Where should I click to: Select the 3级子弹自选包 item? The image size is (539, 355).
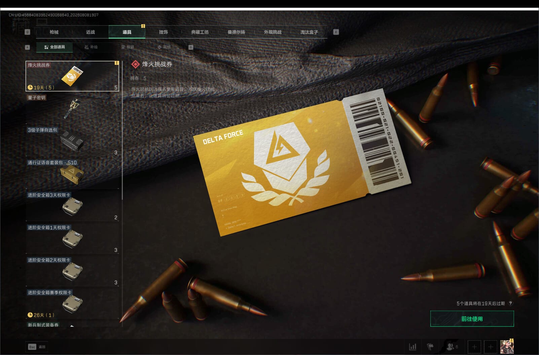(x=72, y=141)
